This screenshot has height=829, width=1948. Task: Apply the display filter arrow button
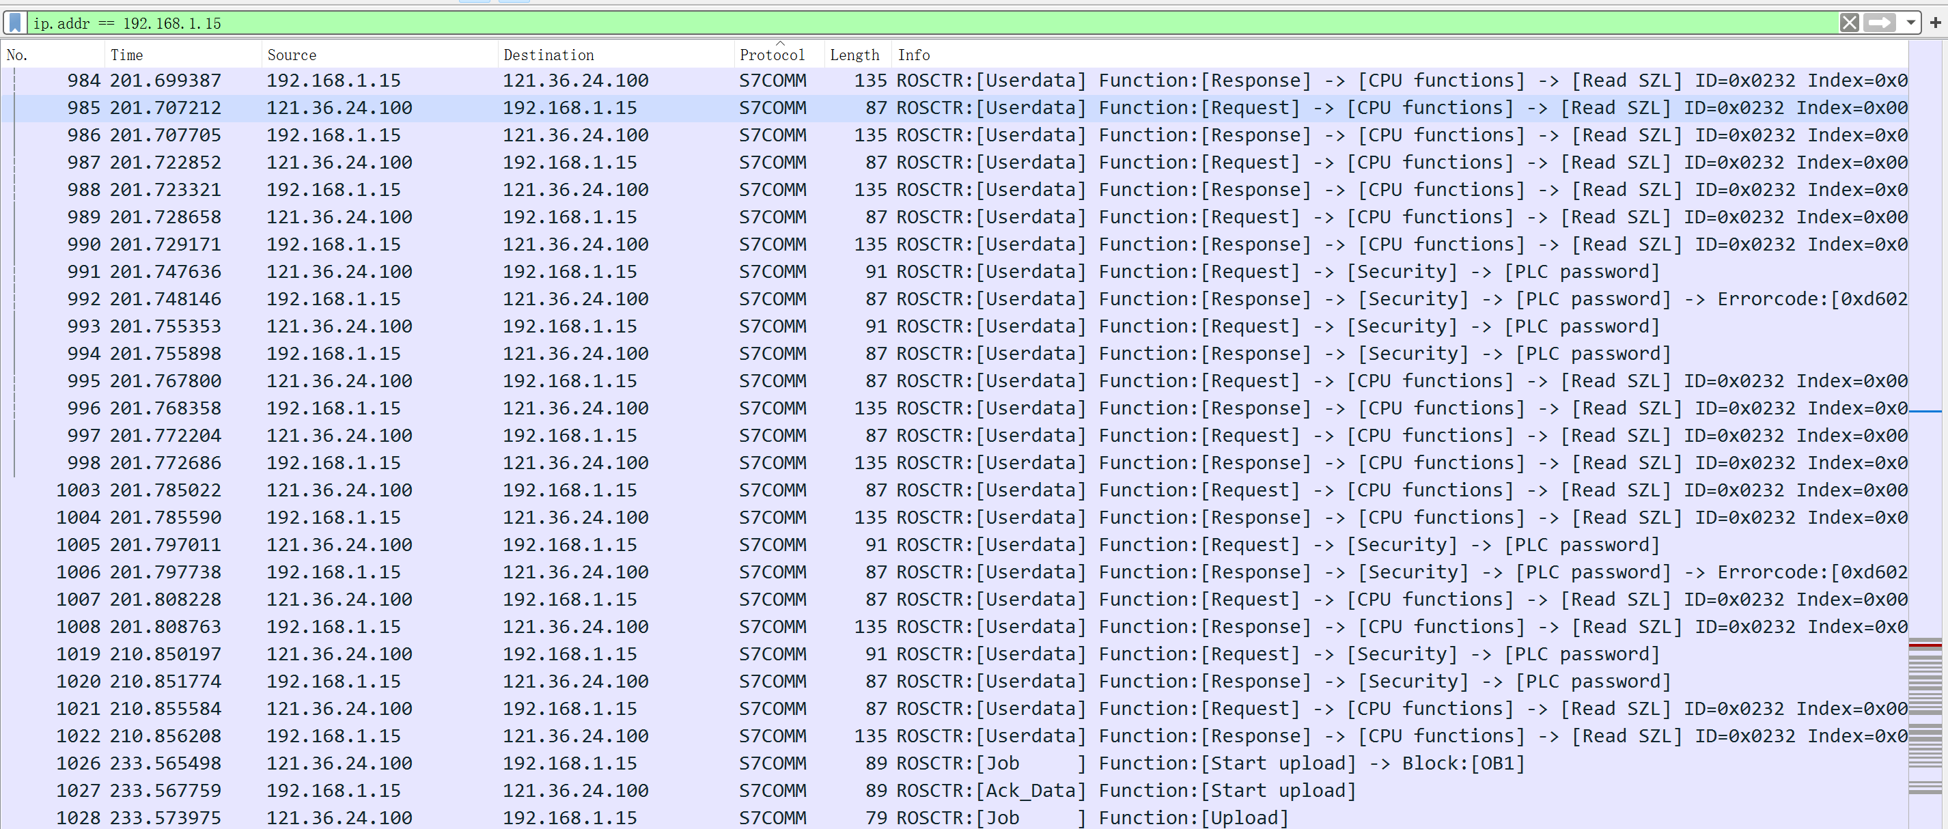tap(1879, 23)
